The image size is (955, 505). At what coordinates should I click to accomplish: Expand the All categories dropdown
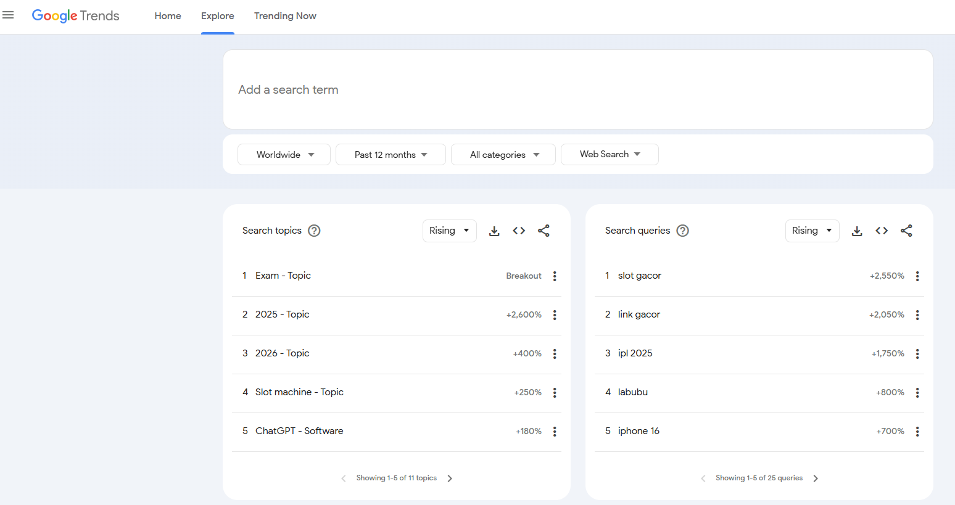click(503, 155)
